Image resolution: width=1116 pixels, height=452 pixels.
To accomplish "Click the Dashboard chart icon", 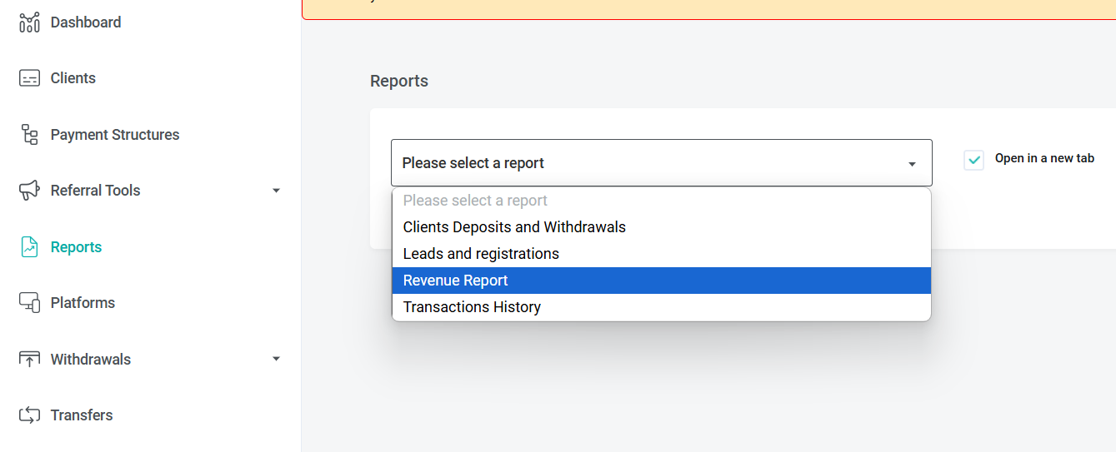I will tap(29, 22).
